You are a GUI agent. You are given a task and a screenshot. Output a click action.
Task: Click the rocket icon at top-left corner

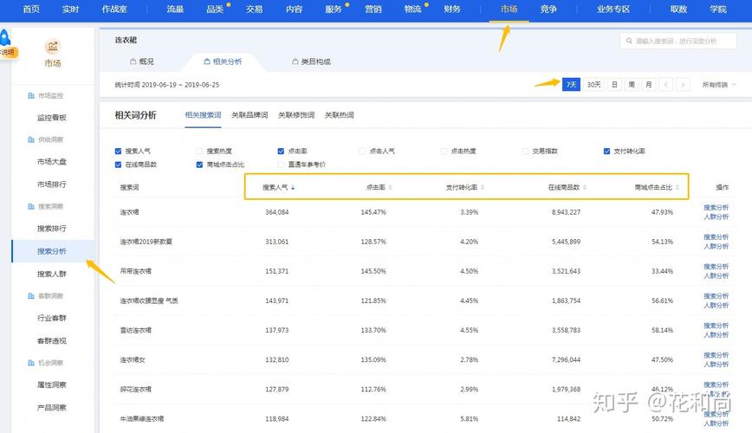coord(4,37)
